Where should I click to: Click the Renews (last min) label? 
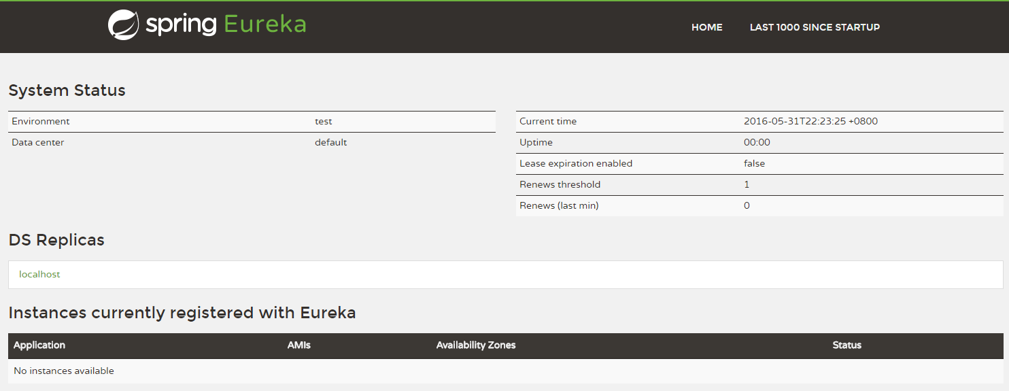[x=559, y=206]
